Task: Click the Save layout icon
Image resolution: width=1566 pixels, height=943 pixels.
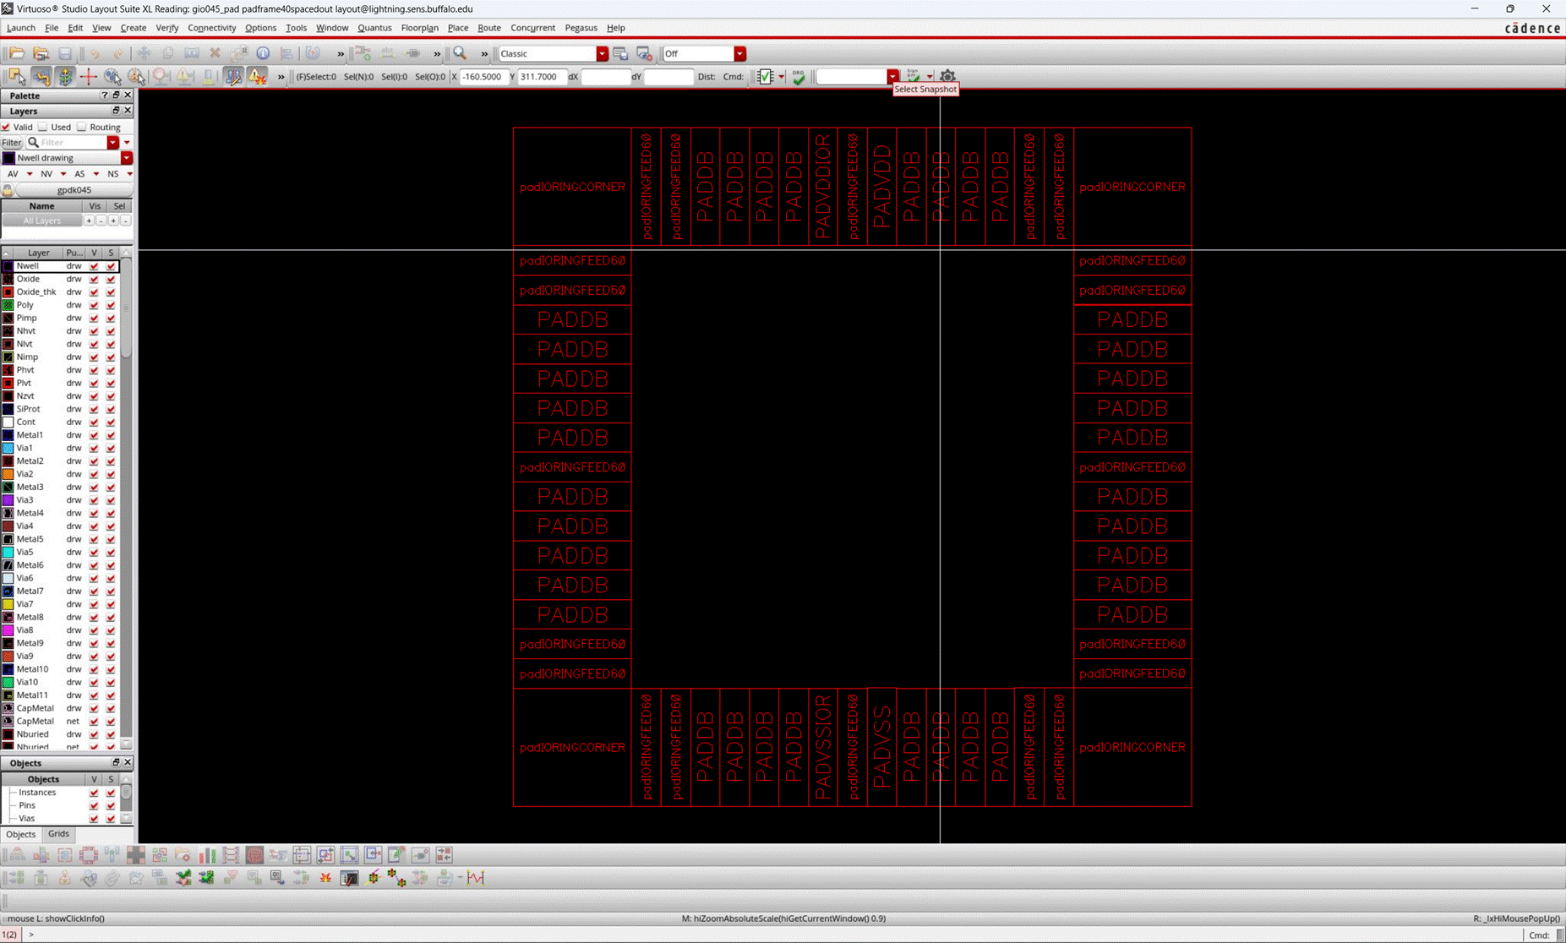Action: (x=64, y=53)
